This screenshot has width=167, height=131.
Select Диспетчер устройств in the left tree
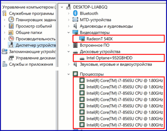tap(36, 45)
